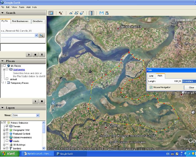Click into the Fly To search field
This screenshot has width=196, height=157.
coord(18,35)
